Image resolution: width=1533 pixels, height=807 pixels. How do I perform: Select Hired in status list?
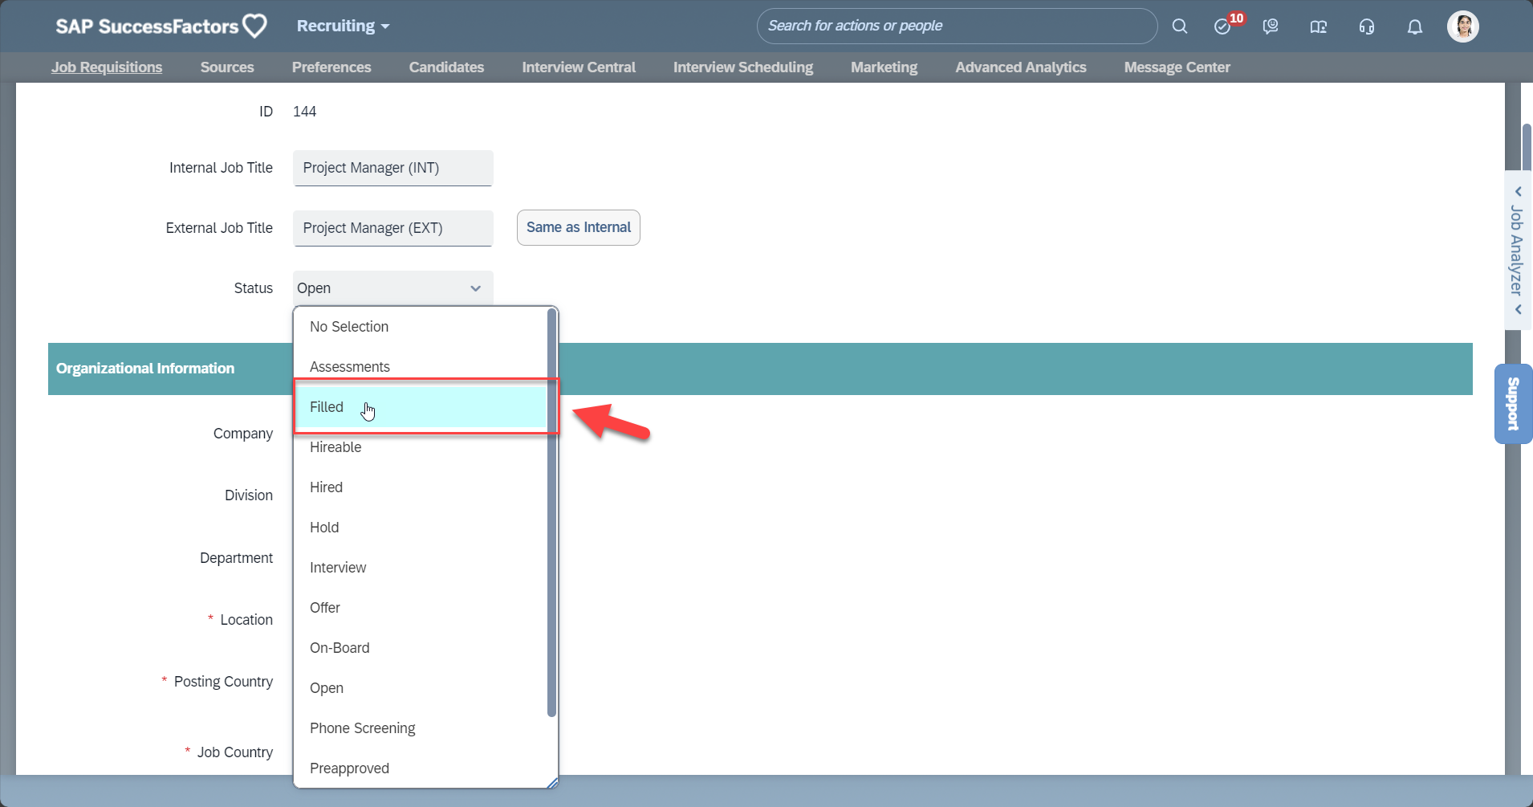[421, 487]
